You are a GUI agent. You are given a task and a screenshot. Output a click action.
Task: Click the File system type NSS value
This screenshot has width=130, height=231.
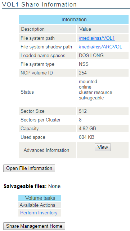84,64
